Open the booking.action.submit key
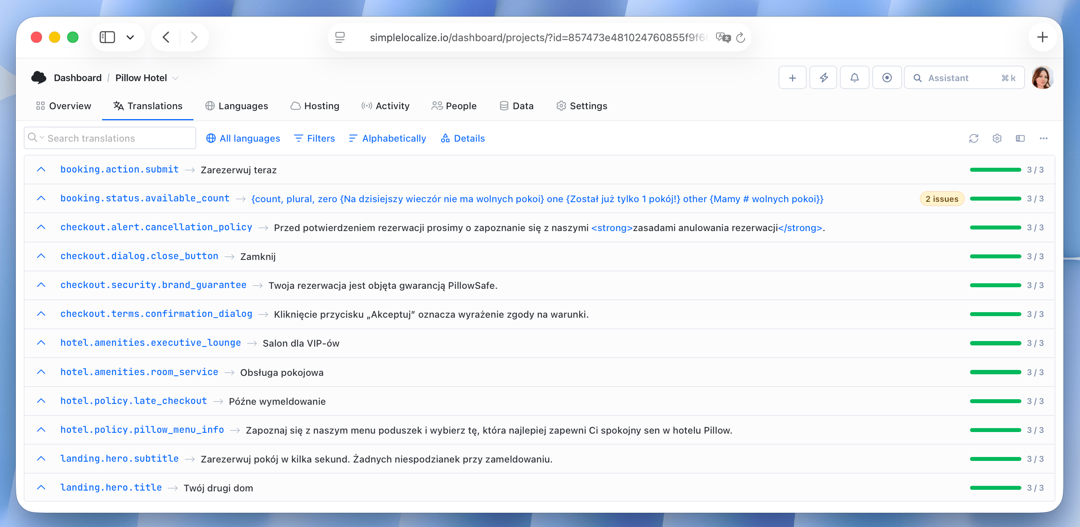The image size is (1080, 527). click(x=119, y=169)
